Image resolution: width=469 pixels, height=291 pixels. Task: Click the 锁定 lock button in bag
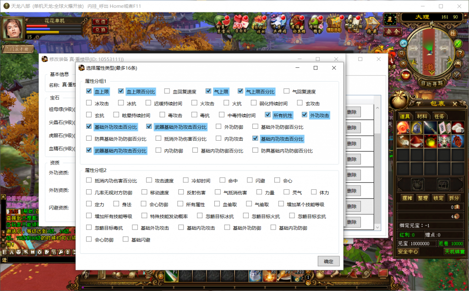438,198
